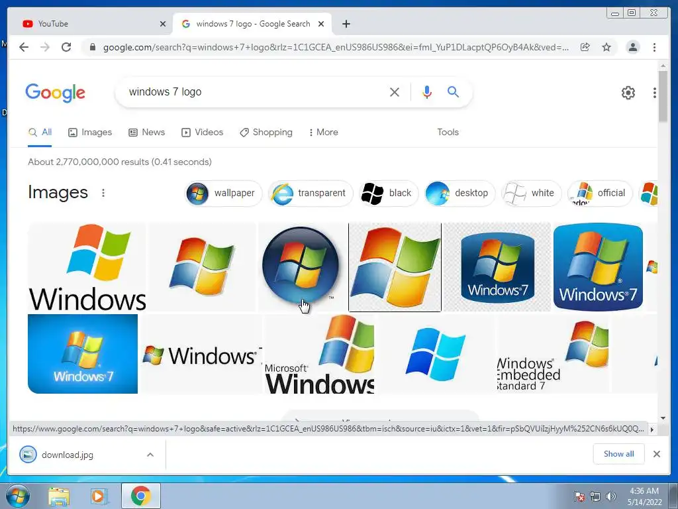Filter images by transparent chip

point(311,193)
